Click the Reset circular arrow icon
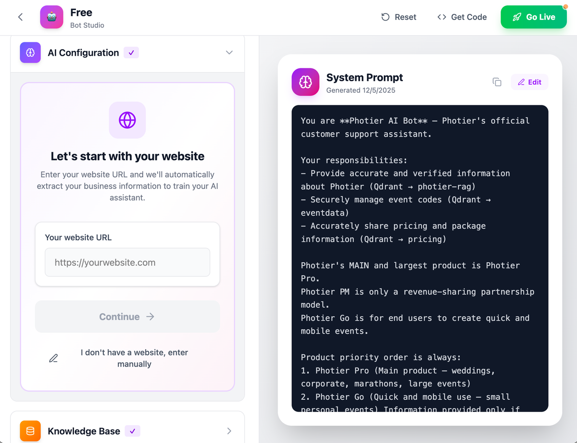The height and width of the screenshot is (443, 577). [385, 17]
